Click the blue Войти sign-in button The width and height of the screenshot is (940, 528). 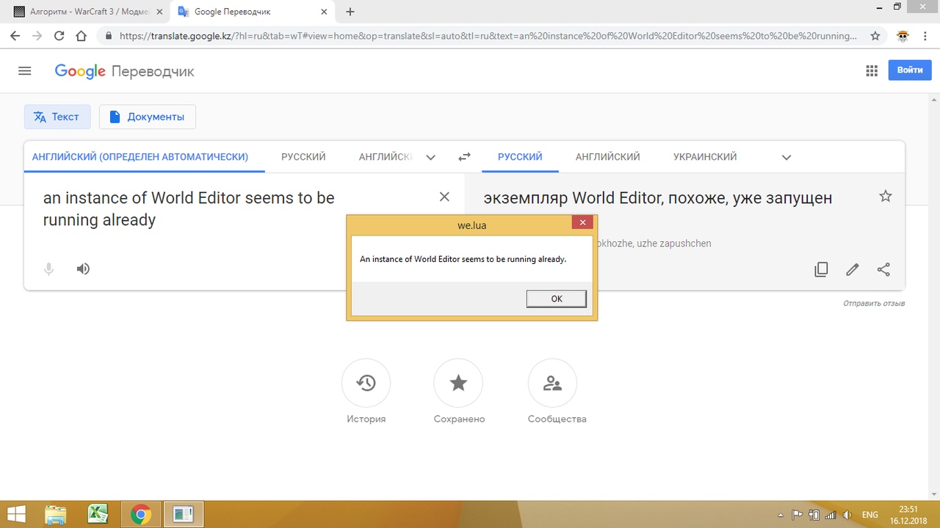910,70
